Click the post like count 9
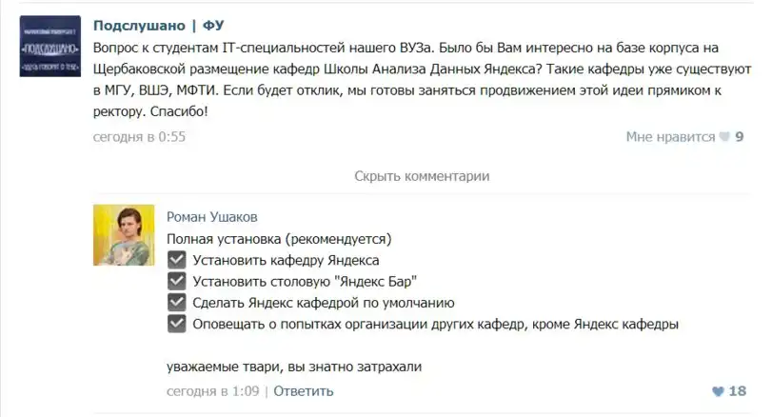The width and height of the screenshot is (772, 417). pyautogui.click(x=740, y=137)
